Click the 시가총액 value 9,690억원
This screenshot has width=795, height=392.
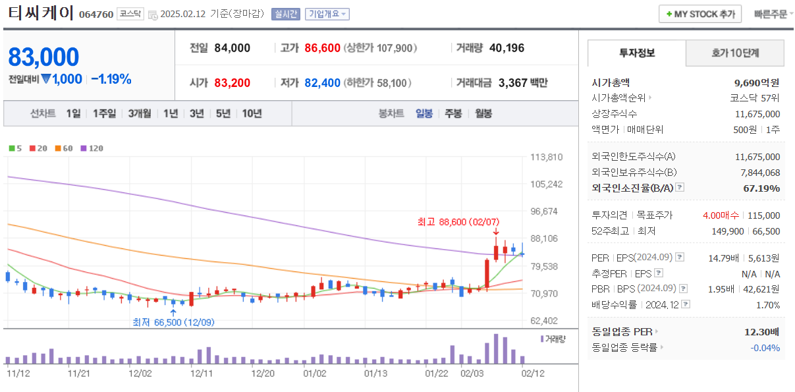(757, 82)
